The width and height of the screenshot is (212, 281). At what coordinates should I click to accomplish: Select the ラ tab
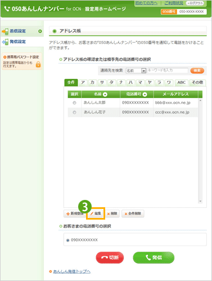(x=159, y=83)
